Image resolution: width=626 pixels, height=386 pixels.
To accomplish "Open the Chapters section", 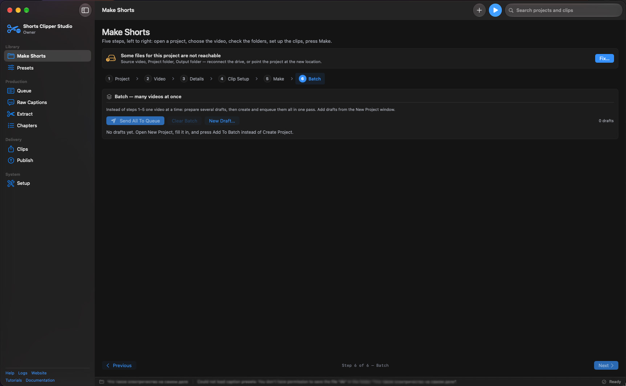I will [48, 125].
